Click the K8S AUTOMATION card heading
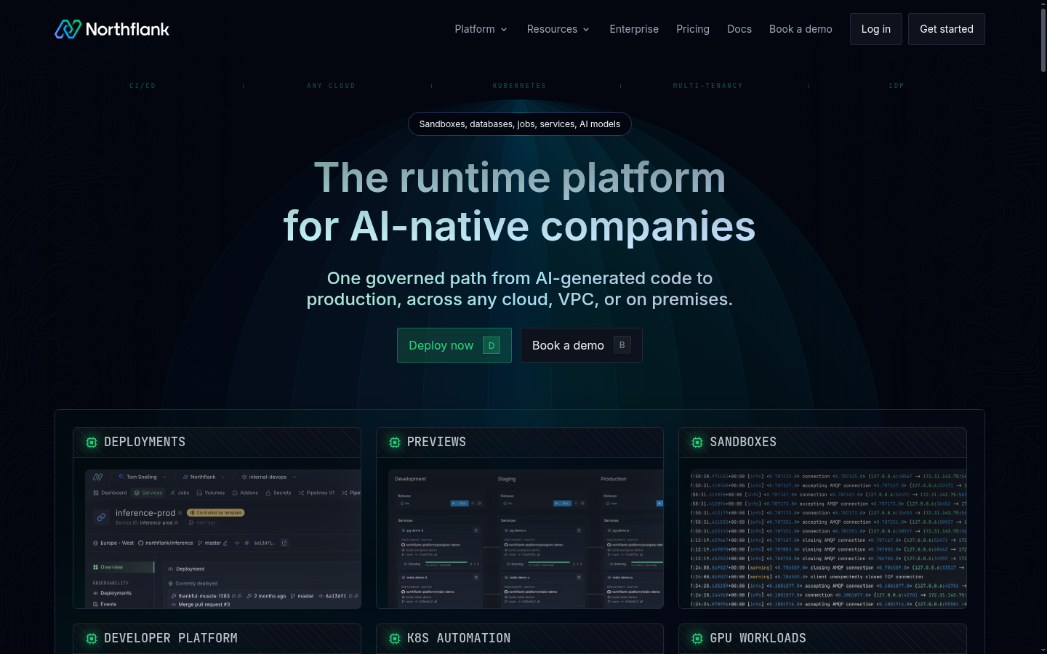The width and height of the screenshot is (1047, 654). [x=459, y=638]
